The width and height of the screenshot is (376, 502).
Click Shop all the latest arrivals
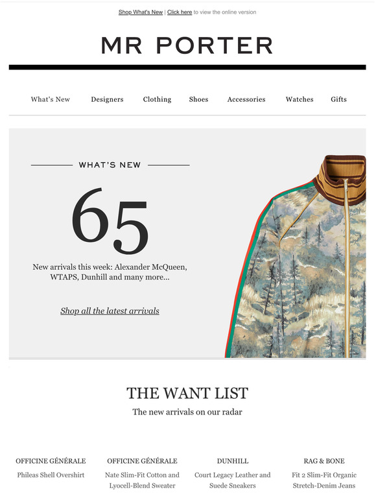pos(110,311)
